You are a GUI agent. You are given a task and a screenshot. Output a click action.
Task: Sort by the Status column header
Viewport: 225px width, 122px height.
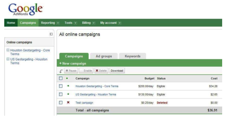pyautogui.click(x=161, y=78)
